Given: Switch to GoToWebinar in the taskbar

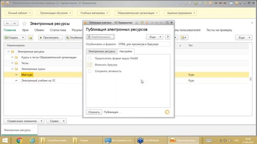Looking at the screenshot, I should coord(151,140).
